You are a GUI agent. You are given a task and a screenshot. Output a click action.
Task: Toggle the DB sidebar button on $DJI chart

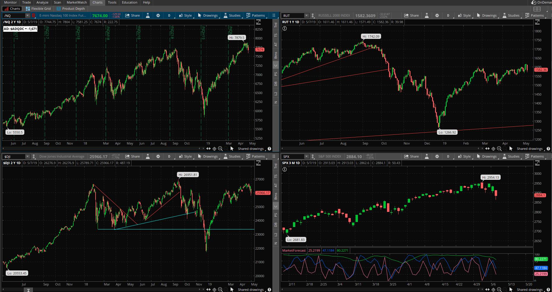point(276,225)
